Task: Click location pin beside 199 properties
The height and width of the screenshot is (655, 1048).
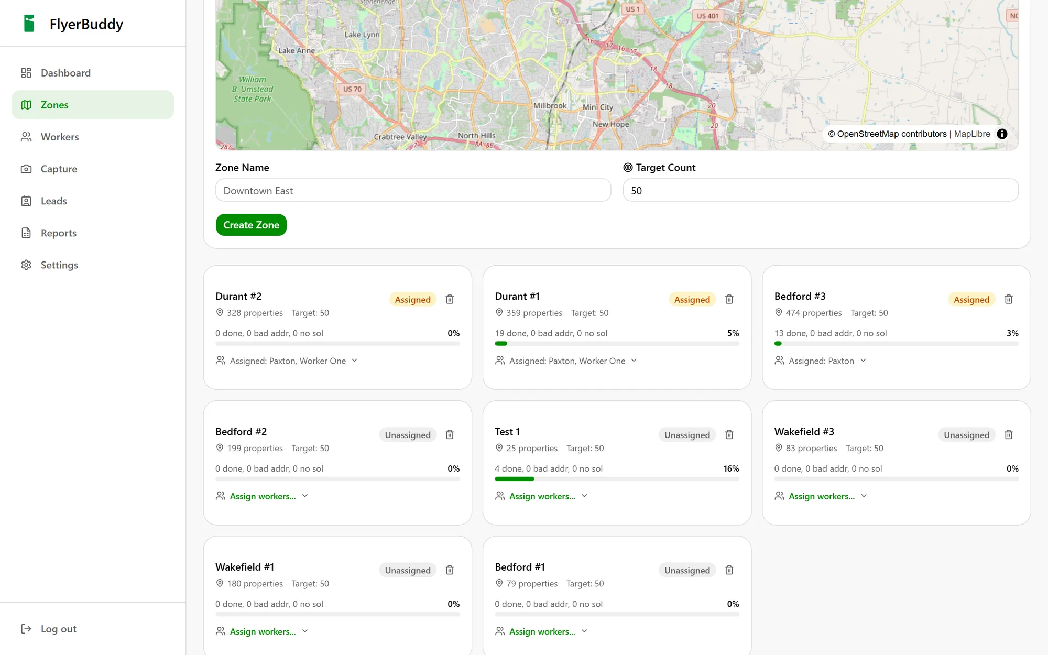Action: pyautogui.click(x=220, y=448)
